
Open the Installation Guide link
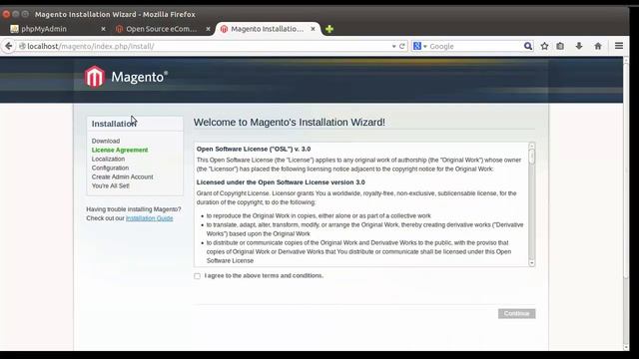[x=149, y=218]
